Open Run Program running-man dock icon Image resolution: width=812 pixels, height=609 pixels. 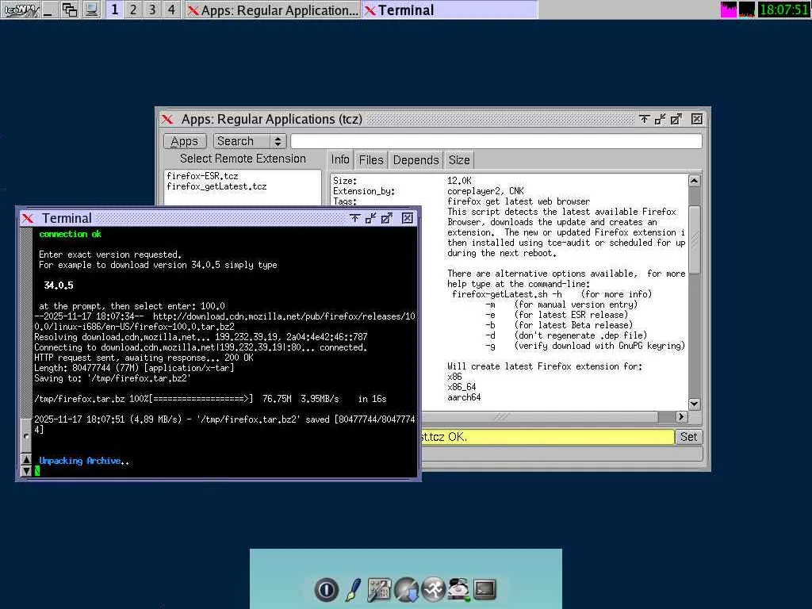pyautogui.click(x=433, y=589)
